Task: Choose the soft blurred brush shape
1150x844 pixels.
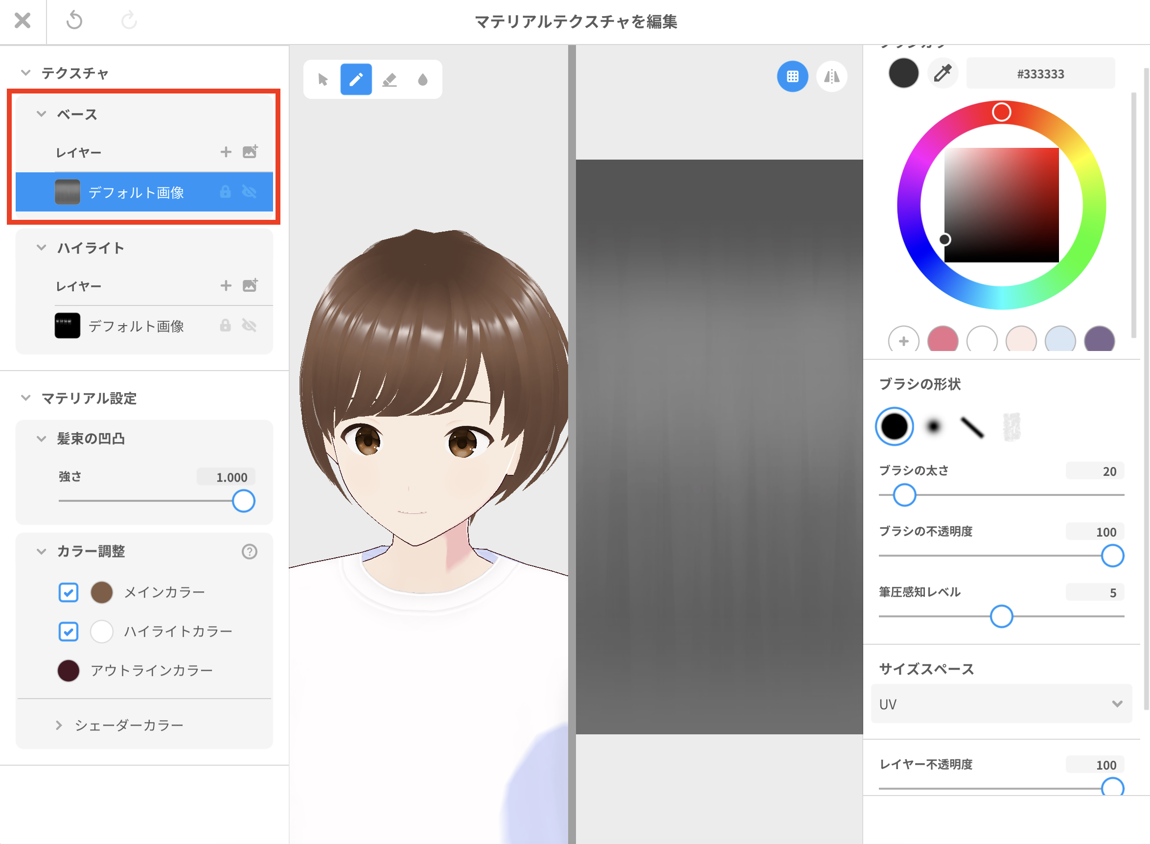Action: pyautogui.click(x=933, y=426)
